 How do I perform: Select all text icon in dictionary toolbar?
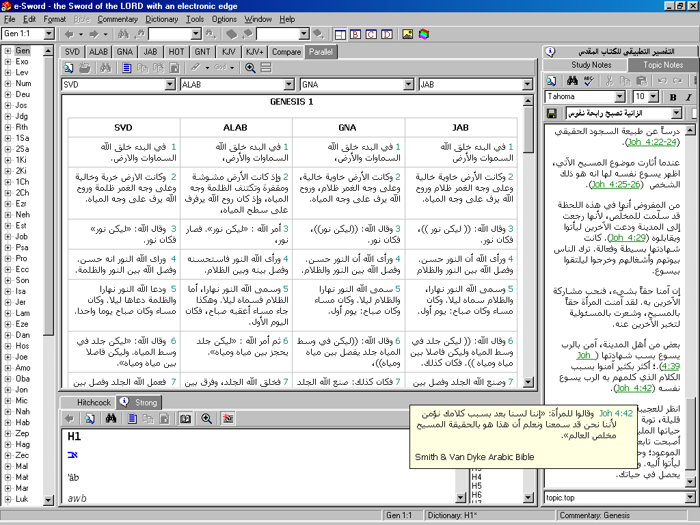tap(132, 418)
